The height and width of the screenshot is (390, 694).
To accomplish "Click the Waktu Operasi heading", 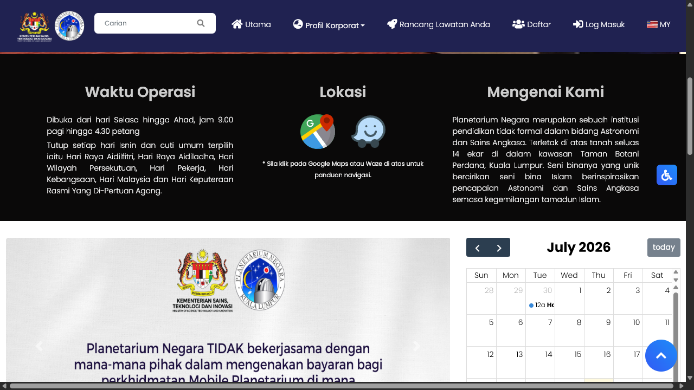I will tap(140, 92).
